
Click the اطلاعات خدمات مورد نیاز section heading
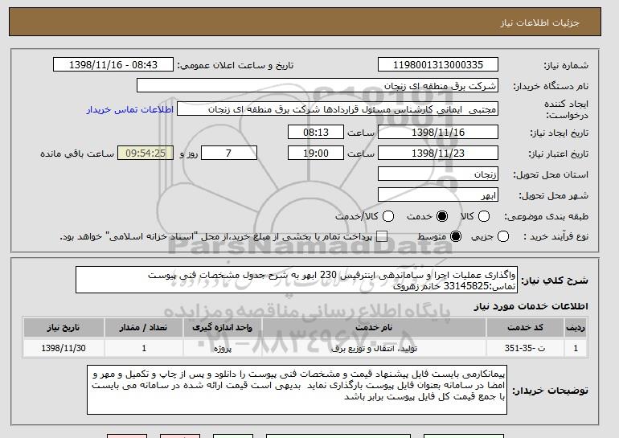[531, 306]
